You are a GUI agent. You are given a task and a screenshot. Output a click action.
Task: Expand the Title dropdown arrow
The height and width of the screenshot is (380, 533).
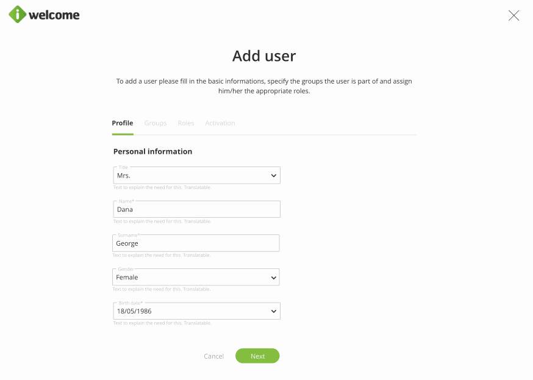pos(273,176)
